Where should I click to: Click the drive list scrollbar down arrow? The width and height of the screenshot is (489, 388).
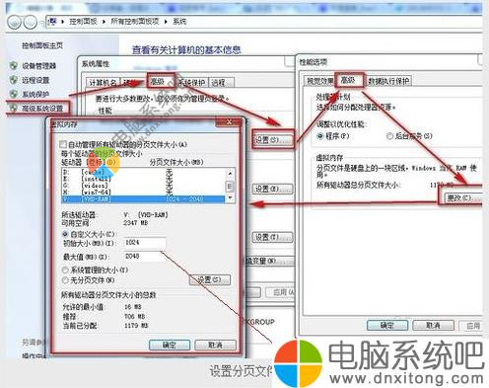click(230, 198)
